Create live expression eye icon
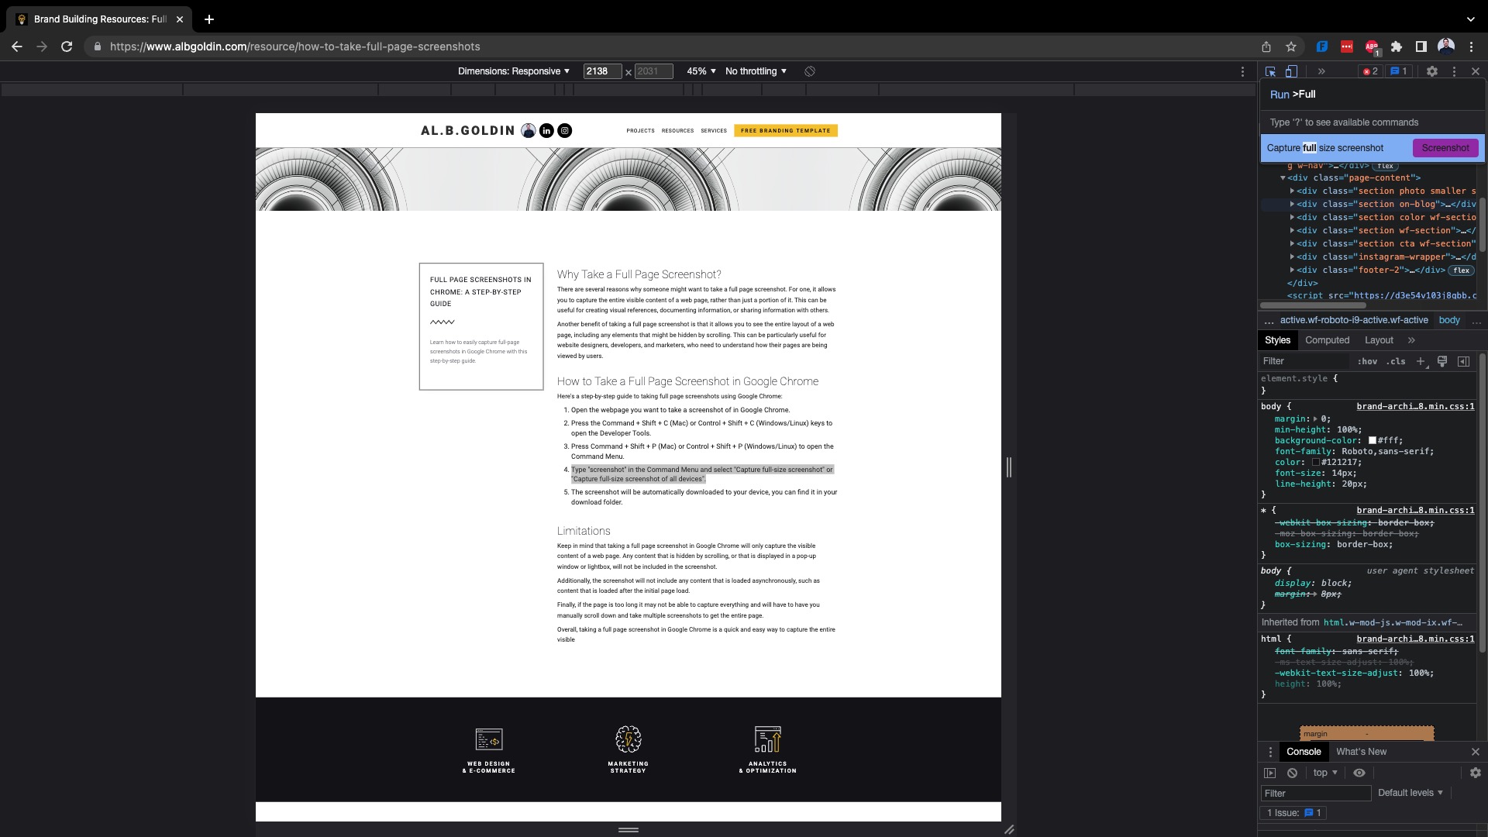Image resolution: width=1488 pixels, height=837 pixels. (1359, 773)
